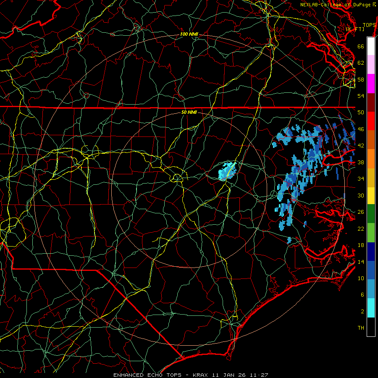Click the light pink legend swatch
Viewport: 378px width, 378px height.
click(371, 65)
